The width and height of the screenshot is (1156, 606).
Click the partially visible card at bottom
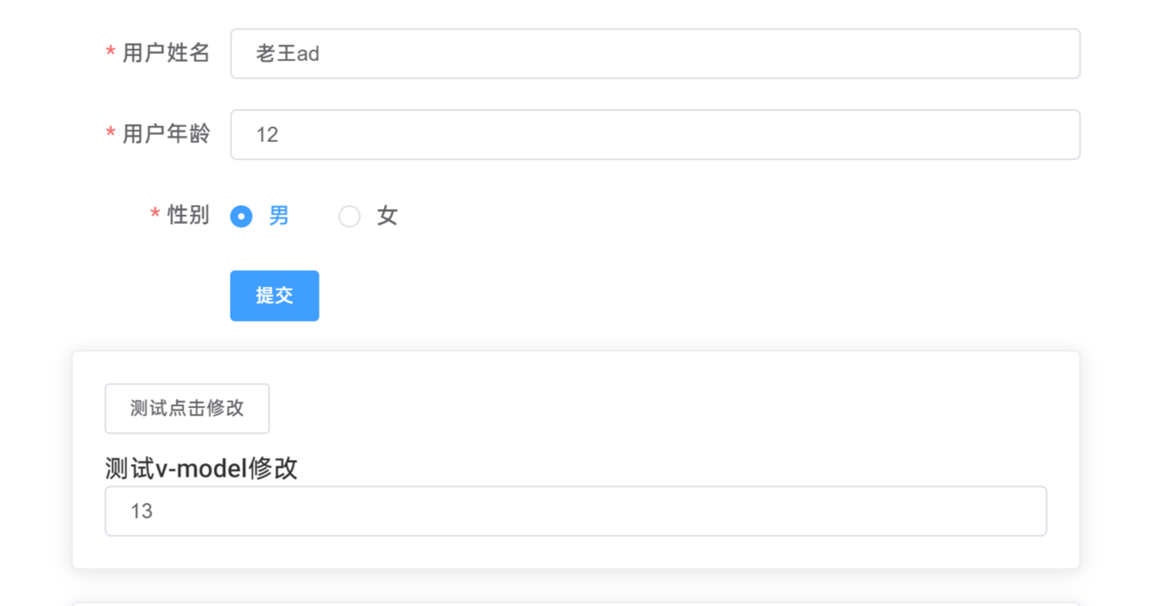pos(575,604)
